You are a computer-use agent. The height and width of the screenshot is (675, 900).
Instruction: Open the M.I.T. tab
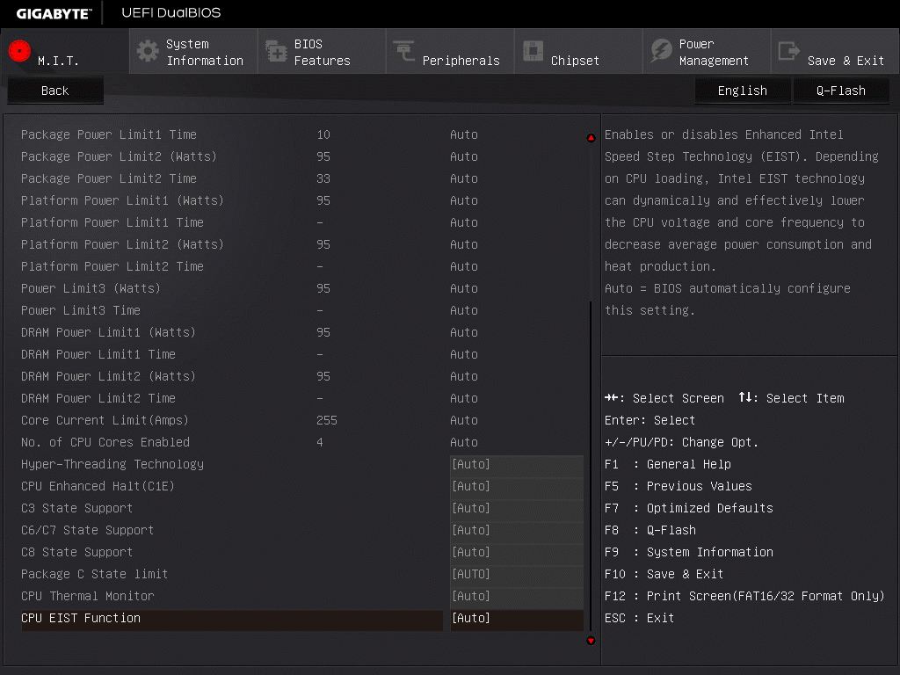[64, 52]
